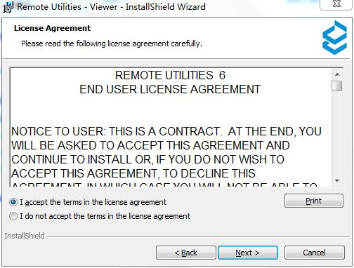Viewport: 354px width, 268px height.
Task: Select the do not accept radio button
Action: coord(13,216)
